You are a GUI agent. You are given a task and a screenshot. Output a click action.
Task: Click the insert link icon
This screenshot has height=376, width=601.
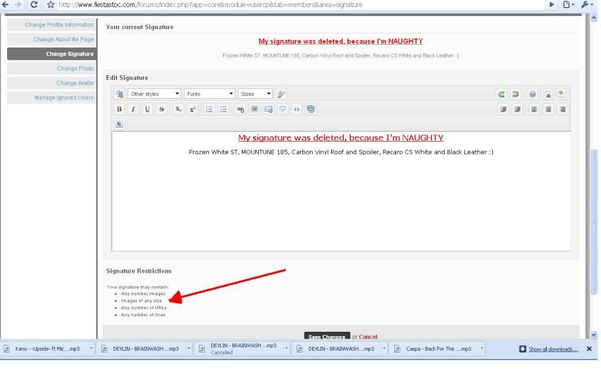click(x=240, y=109)
